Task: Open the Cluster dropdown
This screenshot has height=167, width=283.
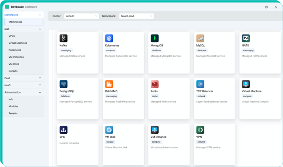Action: pos(81,16)
